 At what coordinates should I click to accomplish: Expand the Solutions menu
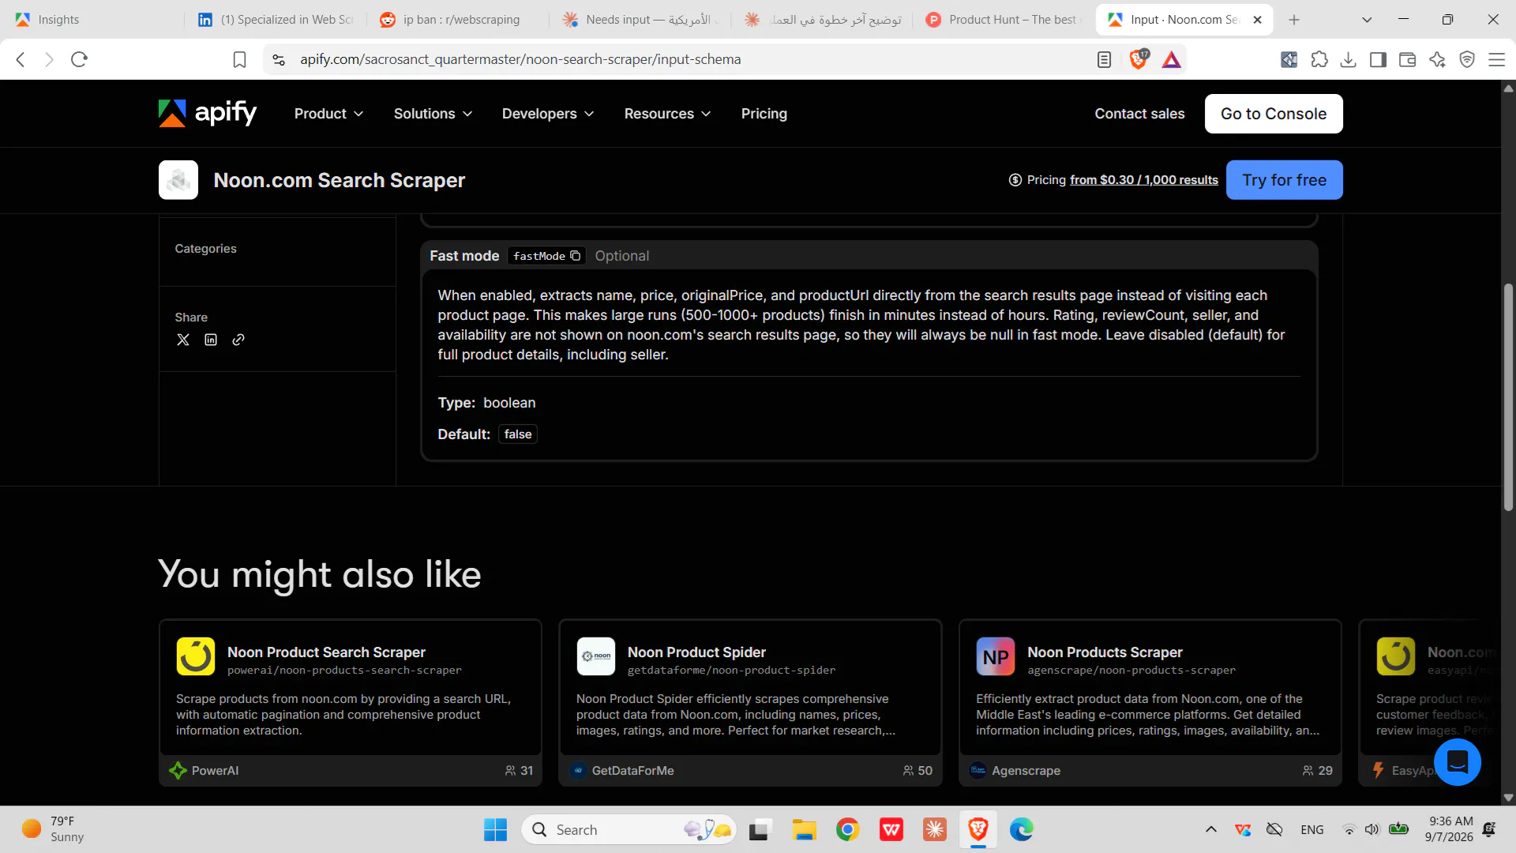pyautogui.click(x=433, y=114)
